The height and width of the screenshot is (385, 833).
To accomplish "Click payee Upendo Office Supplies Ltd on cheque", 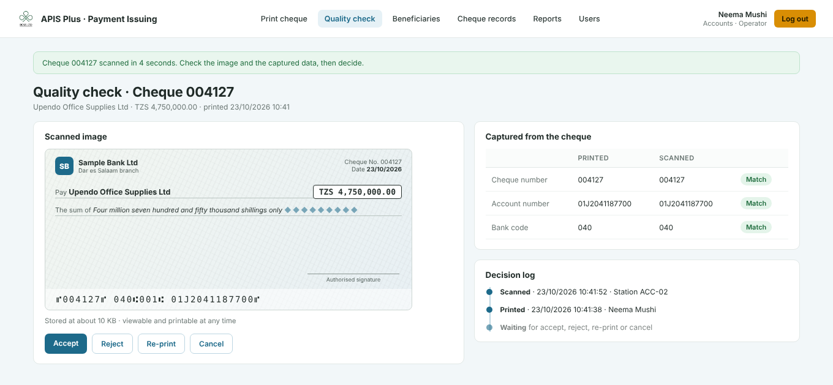I will (x=119, y=192).
